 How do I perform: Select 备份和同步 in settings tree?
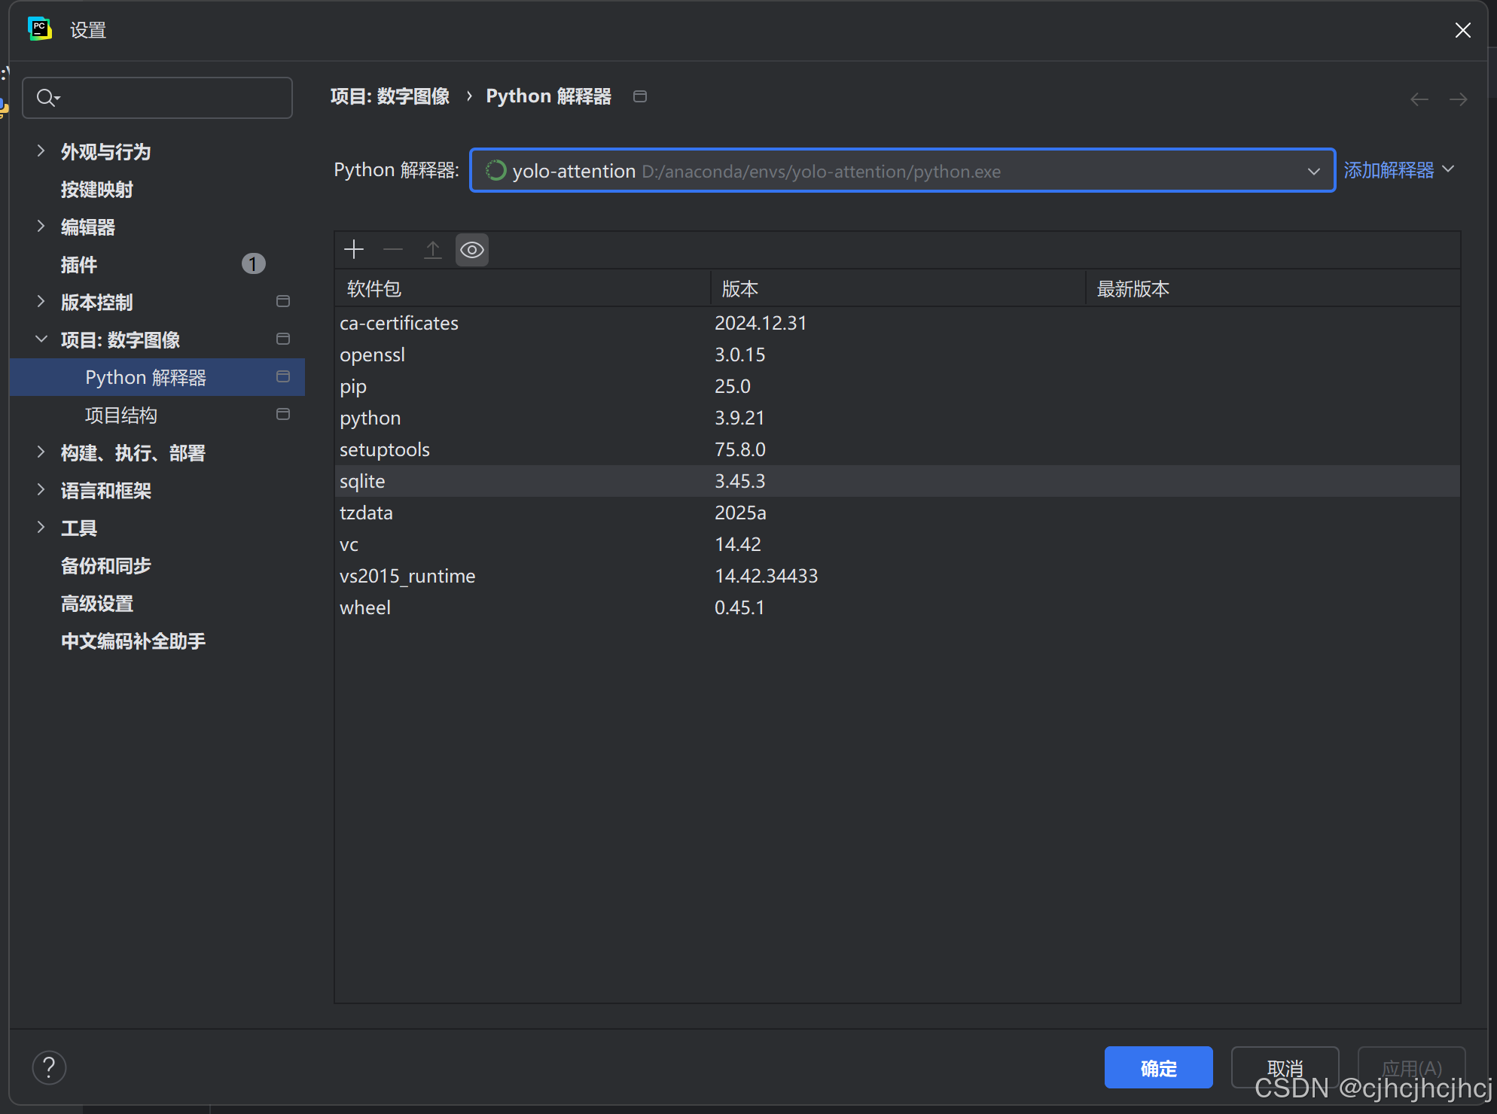click(x=106, y=566)
